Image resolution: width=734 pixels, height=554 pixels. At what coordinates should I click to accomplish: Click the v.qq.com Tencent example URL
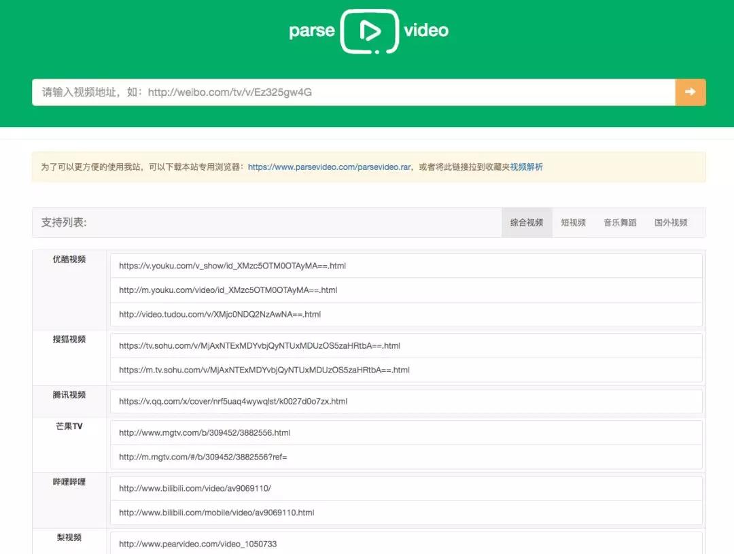tap(233, 402)
